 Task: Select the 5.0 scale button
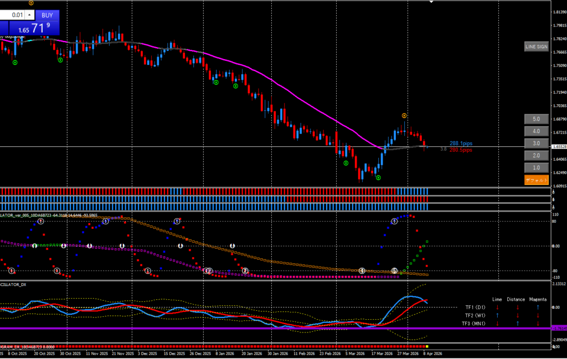click(536, 119)
